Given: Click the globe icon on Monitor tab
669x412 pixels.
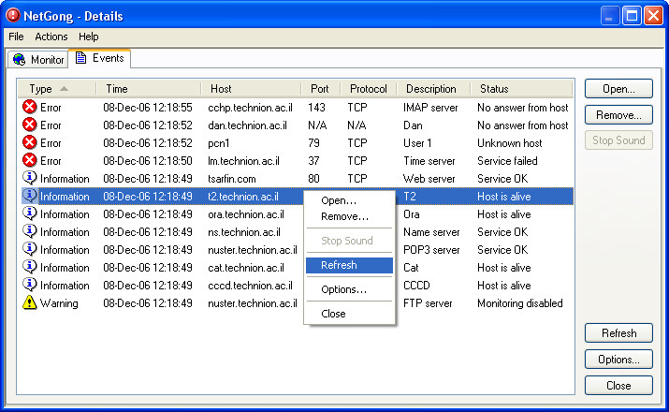Looking at the screenshot, I should point(20,59).
